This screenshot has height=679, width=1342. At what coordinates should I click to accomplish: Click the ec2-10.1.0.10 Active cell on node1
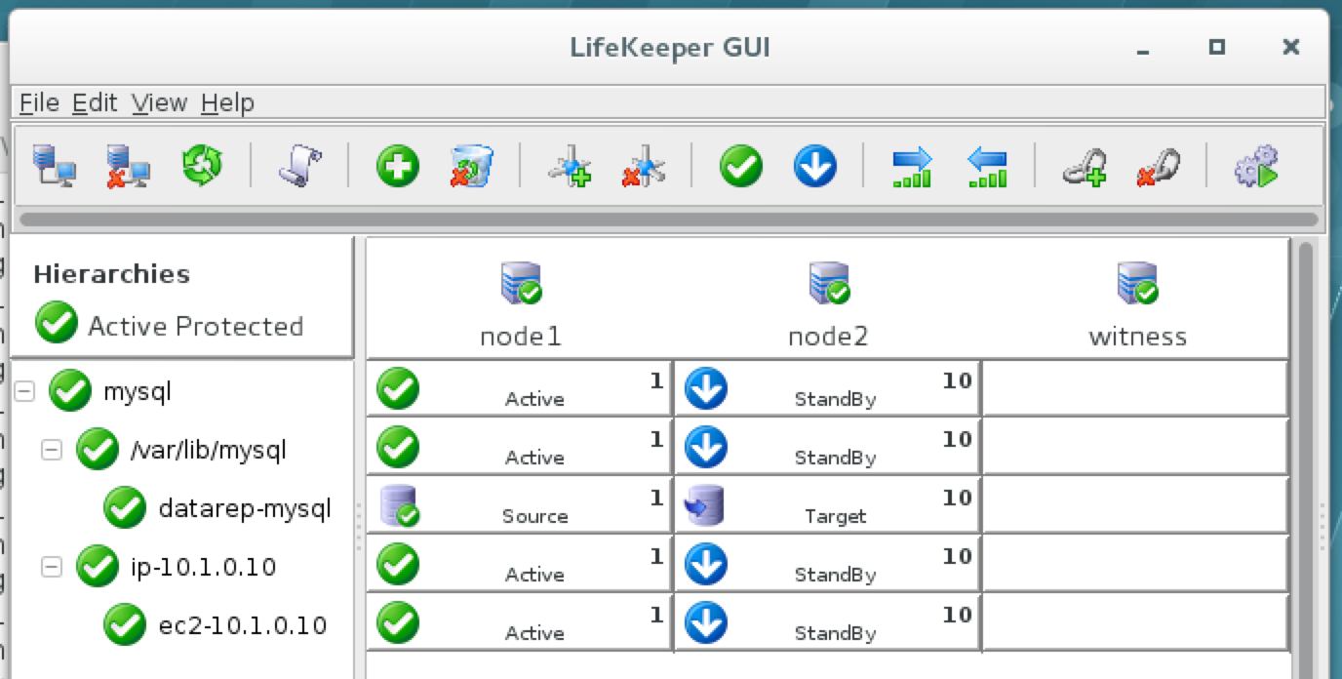tap(520, 622)
